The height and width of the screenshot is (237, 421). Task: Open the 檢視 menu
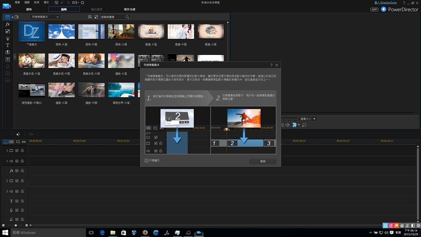tap(37, 2)
